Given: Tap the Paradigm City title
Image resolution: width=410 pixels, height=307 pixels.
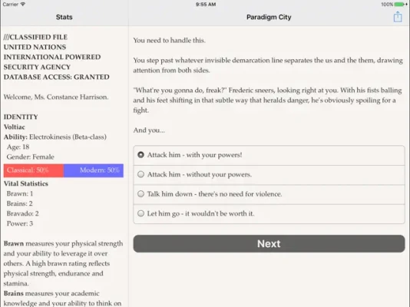Looking at the screenshot, I should [x=269, y=17].
